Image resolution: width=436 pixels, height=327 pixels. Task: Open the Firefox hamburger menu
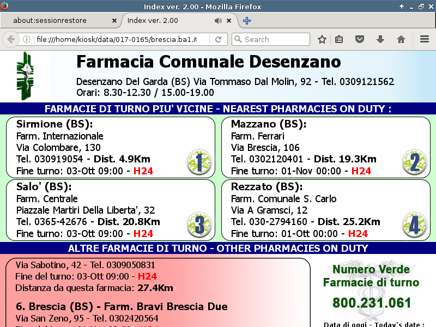point(425,39)
